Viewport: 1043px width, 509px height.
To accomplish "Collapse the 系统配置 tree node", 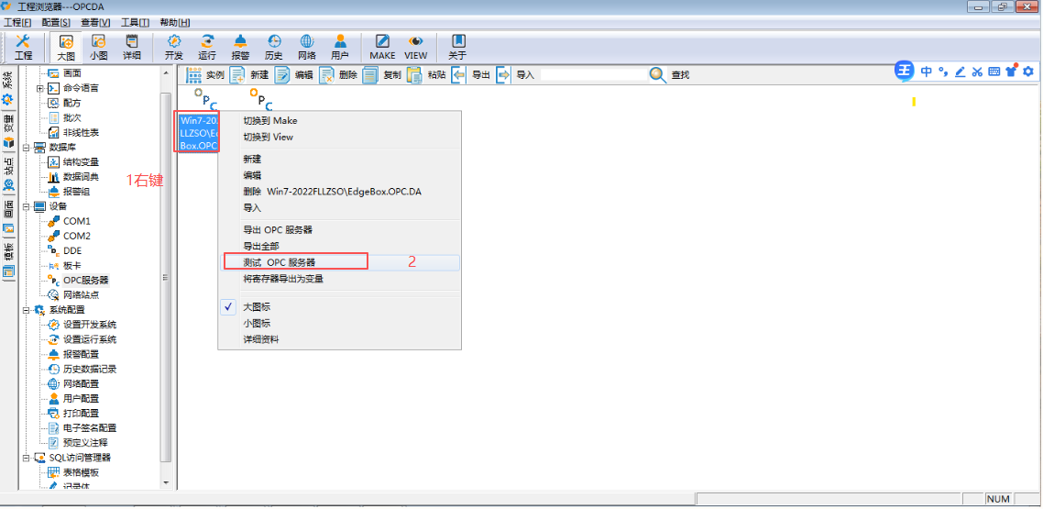I will (x=26, y=310).
